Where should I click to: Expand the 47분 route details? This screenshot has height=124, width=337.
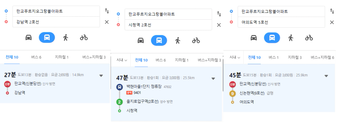pos(213,79)
